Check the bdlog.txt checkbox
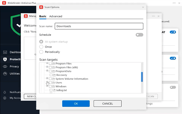Viewport: 182px width, 114px height. coord(51,90)
